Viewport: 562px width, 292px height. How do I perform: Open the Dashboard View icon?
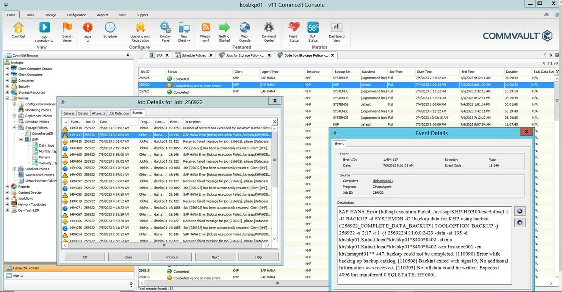point(337,27)
